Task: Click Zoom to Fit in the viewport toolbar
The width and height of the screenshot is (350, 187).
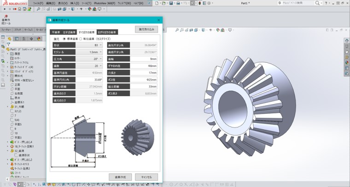Action: [177, 30]
